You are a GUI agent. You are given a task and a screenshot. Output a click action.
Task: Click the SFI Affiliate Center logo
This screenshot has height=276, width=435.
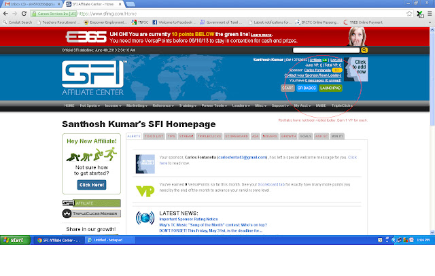93,78
